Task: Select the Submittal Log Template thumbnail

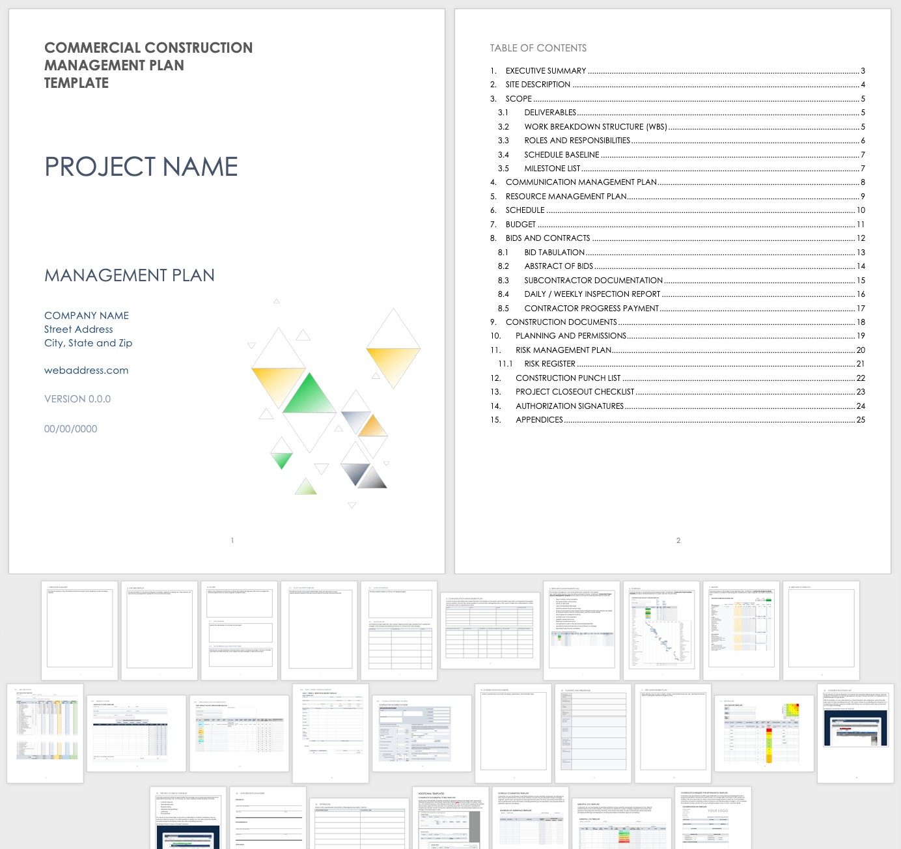Action: tap(621, 824)
